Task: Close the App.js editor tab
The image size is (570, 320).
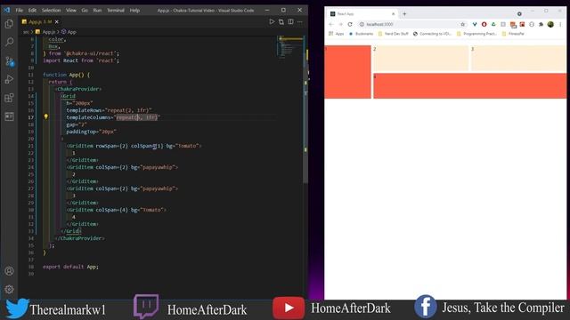Action: [57, 21]
